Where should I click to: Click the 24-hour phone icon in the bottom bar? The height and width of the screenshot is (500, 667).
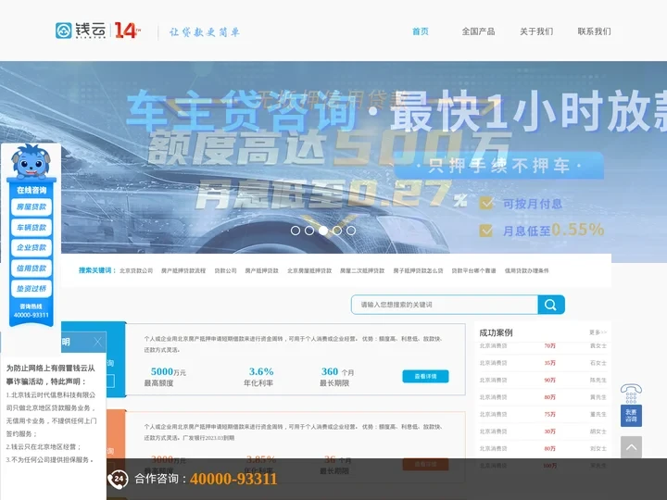(118, 480)
